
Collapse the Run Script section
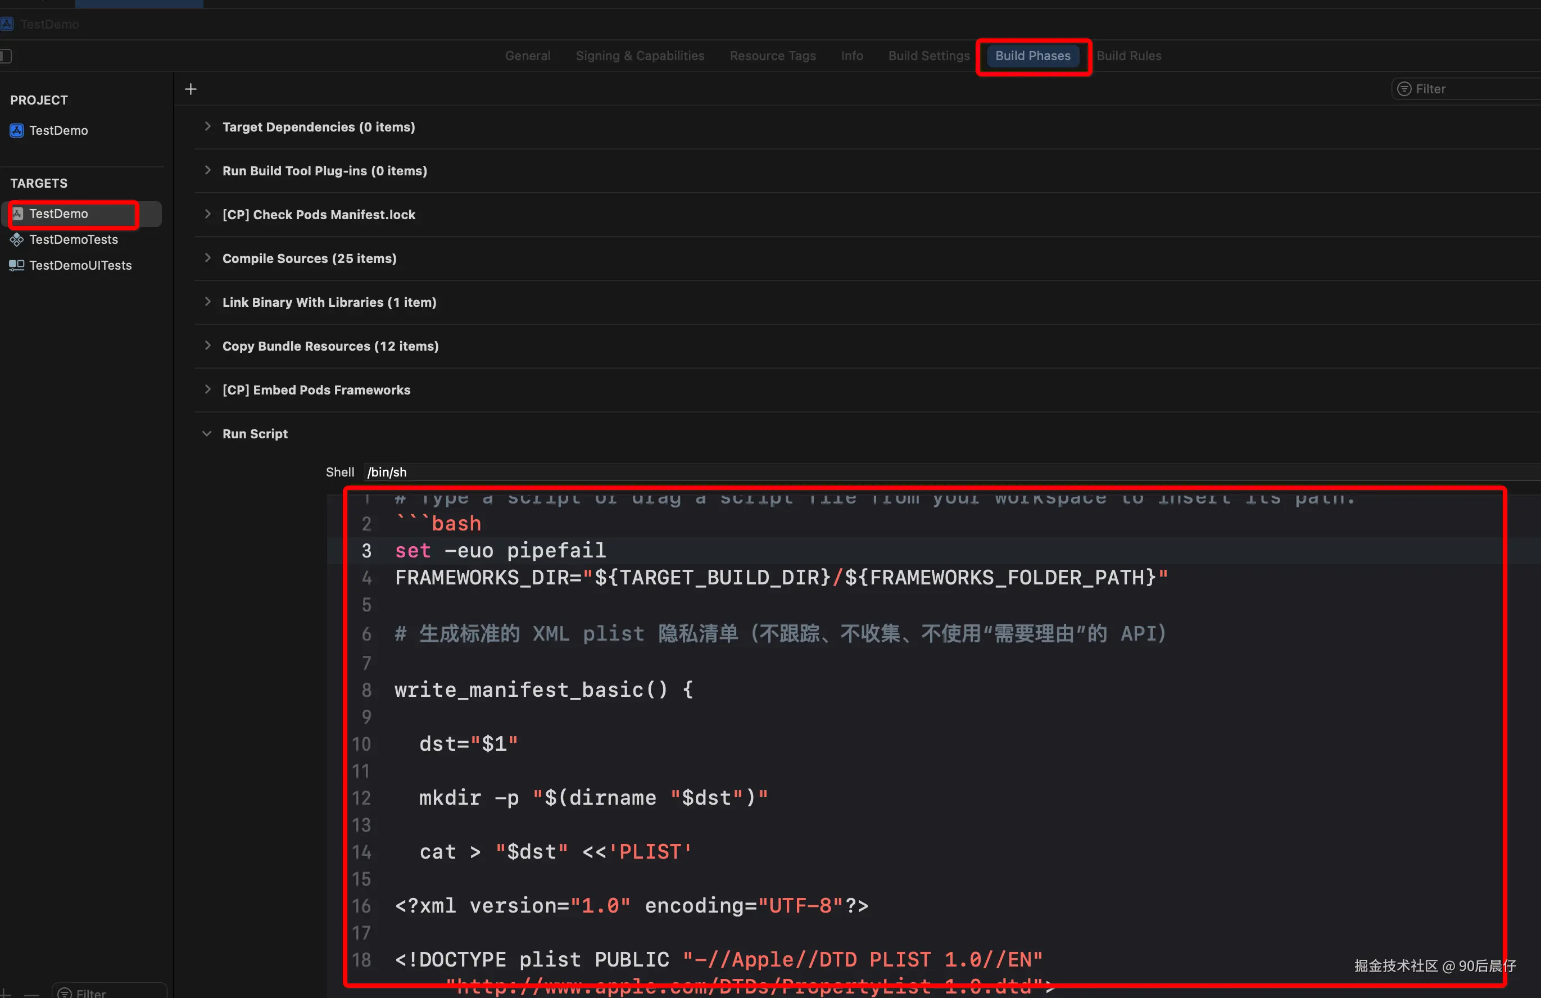(x=207, y=434)
